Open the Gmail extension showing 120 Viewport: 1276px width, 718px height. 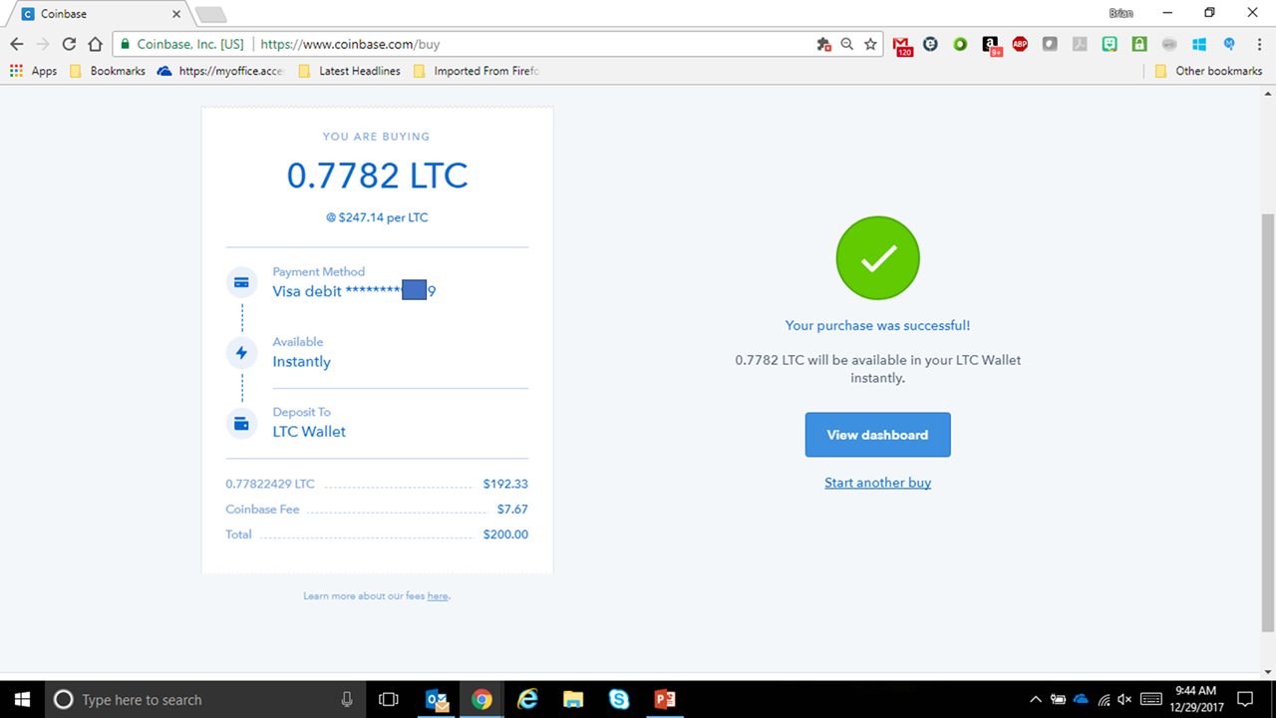click(902, 45)
